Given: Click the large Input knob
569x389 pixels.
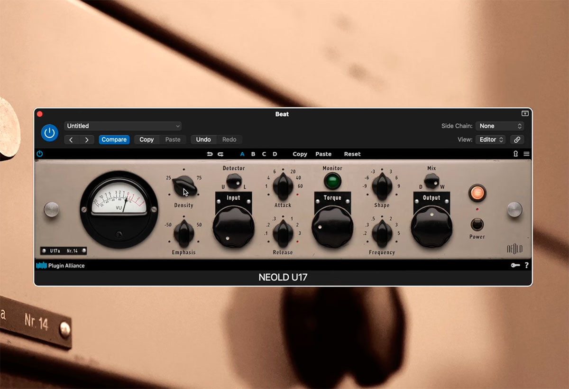Looking at the screenshot, I should pyautogui.click(x=233, y=226).
